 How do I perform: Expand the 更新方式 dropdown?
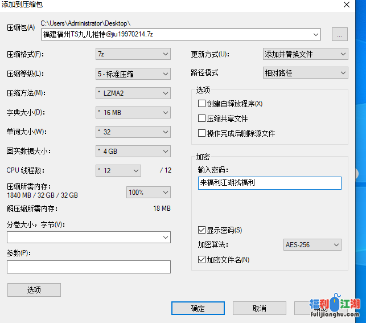[305, 54]
